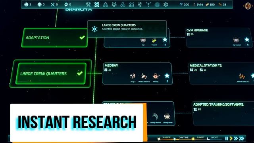Open the bar chart statistics icon
Viewport: 254px width, 143px height.
[x=131, y=5]
